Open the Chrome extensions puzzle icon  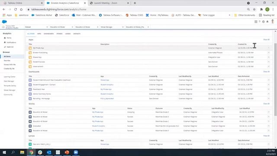pyautogui.click(x=261, y=10)
